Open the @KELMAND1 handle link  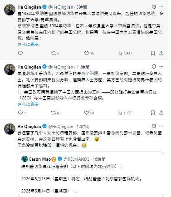pos(77,159)
